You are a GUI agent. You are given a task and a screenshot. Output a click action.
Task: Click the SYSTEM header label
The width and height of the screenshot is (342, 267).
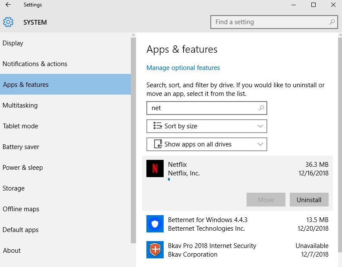tap(35, 22)
